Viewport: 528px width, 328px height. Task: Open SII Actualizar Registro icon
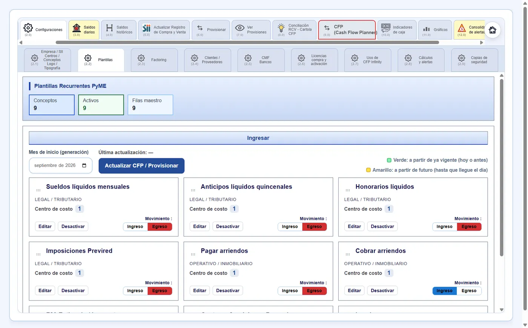pyautogui.click(x=146, y=28)
